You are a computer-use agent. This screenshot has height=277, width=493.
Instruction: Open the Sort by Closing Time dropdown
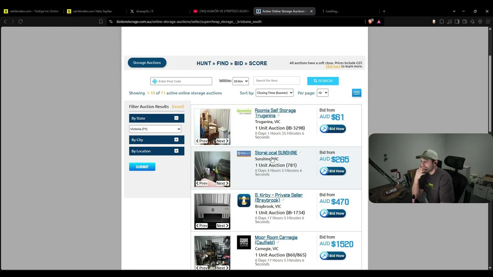(274, 93)
